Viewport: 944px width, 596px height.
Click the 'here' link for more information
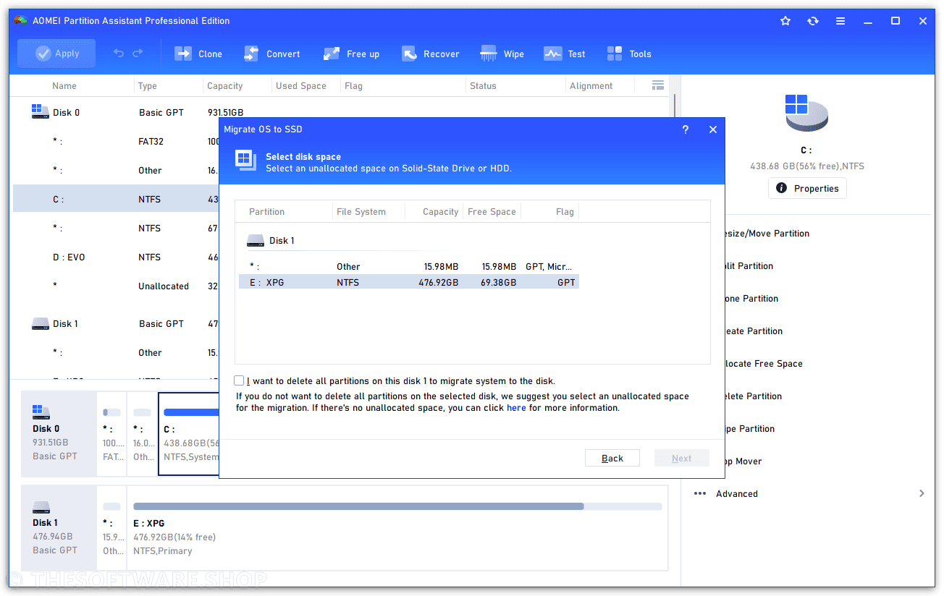(x=516, y=408)
